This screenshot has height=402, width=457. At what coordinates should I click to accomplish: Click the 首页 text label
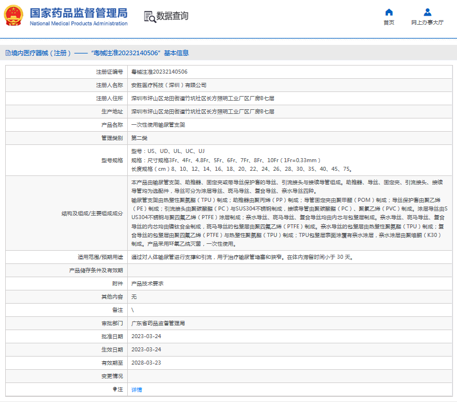click(389, 22)
